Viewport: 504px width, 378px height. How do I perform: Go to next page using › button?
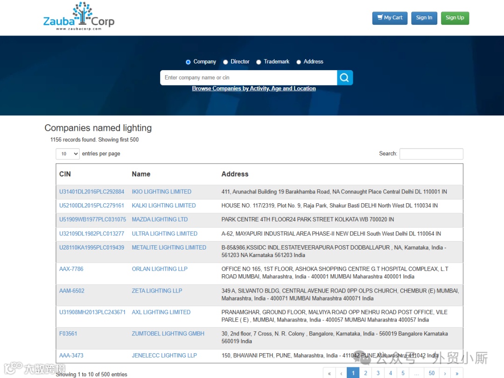click(x=445, y=373)
